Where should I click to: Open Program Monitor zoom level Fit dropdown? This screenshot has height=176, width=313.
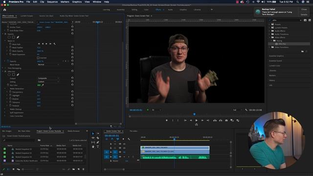[x=156, y=110]
